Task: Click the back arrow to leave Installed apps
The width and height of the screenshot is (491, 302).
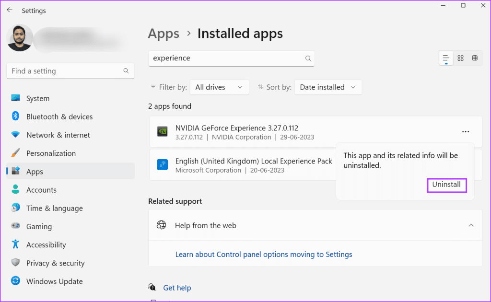Action: point(10,10)
